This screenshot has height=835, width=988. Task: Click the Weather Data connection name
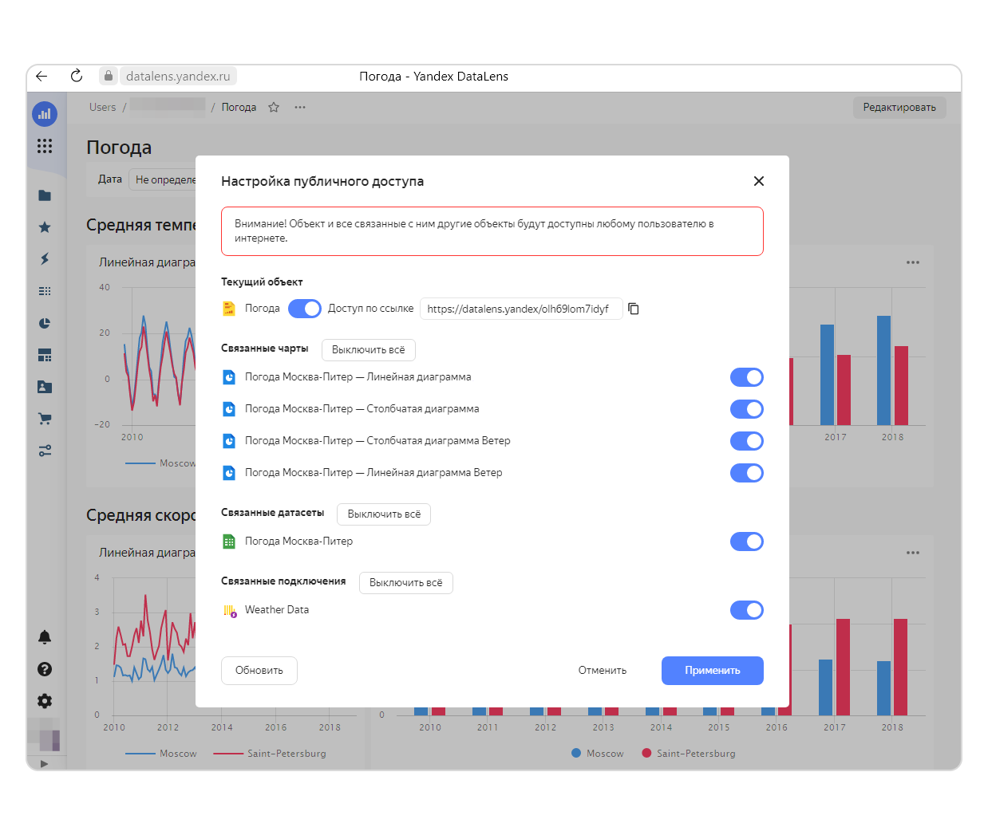tap(277, 610)
